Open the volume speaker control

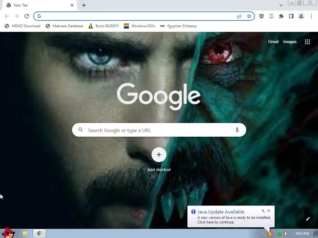[287, 234]
